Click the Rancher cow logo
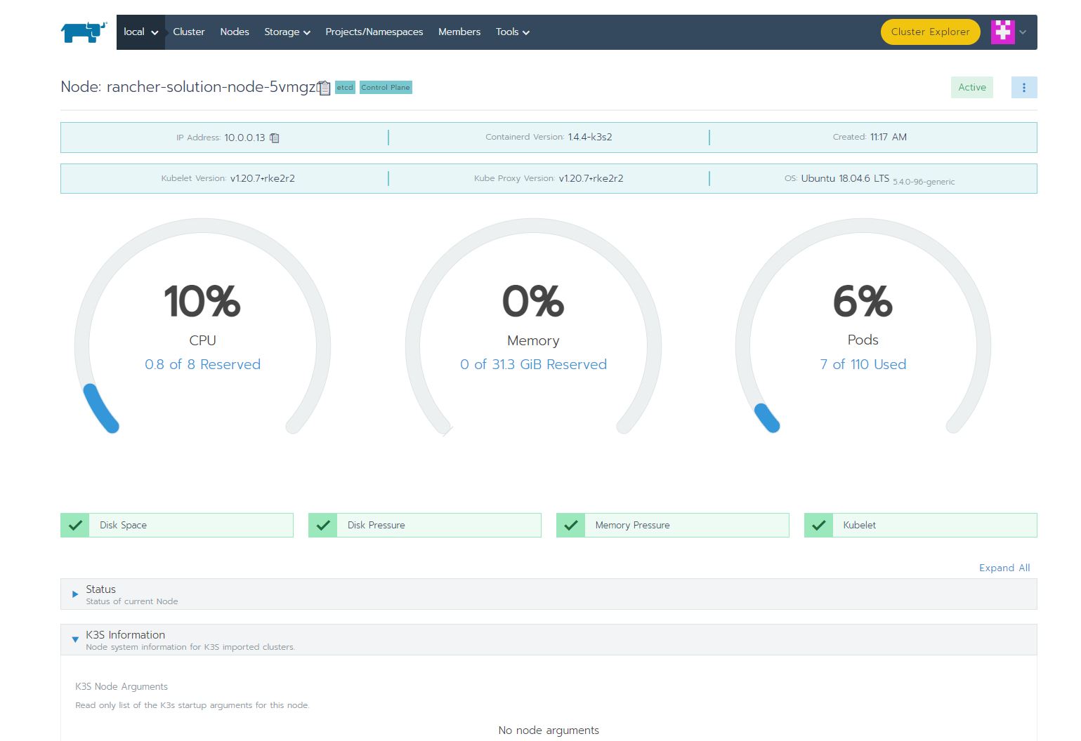This screenshot has height=741, width=1081. [x=84, y=32]
